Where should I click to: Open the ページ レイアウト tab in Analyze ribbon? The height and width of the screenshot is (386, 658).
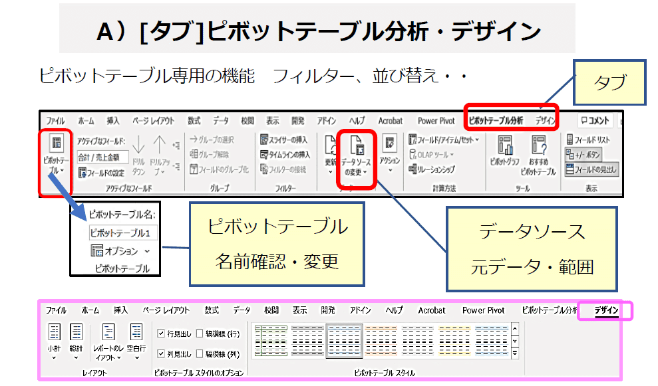click(x=153, y=121)
